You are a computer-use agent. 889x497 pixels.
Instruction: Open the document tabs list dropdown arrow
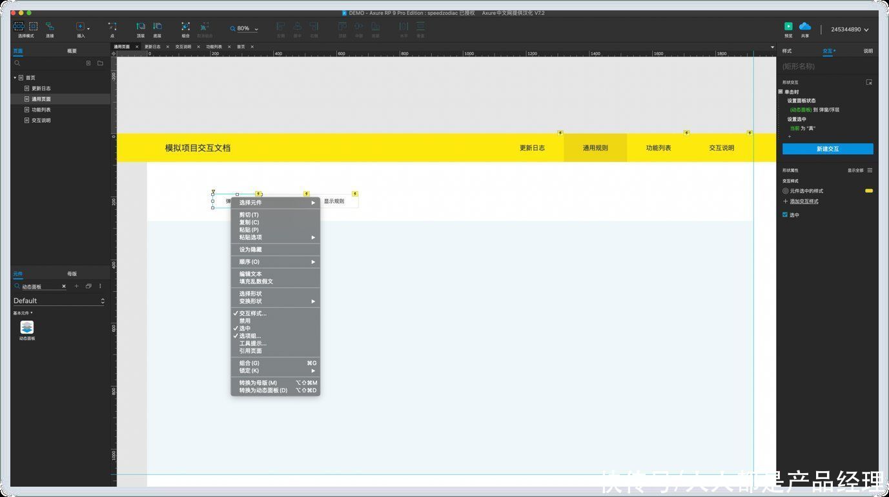click(772, 47)
